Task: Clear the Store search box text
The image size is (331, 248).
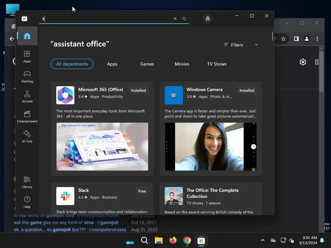Action: 175,18
